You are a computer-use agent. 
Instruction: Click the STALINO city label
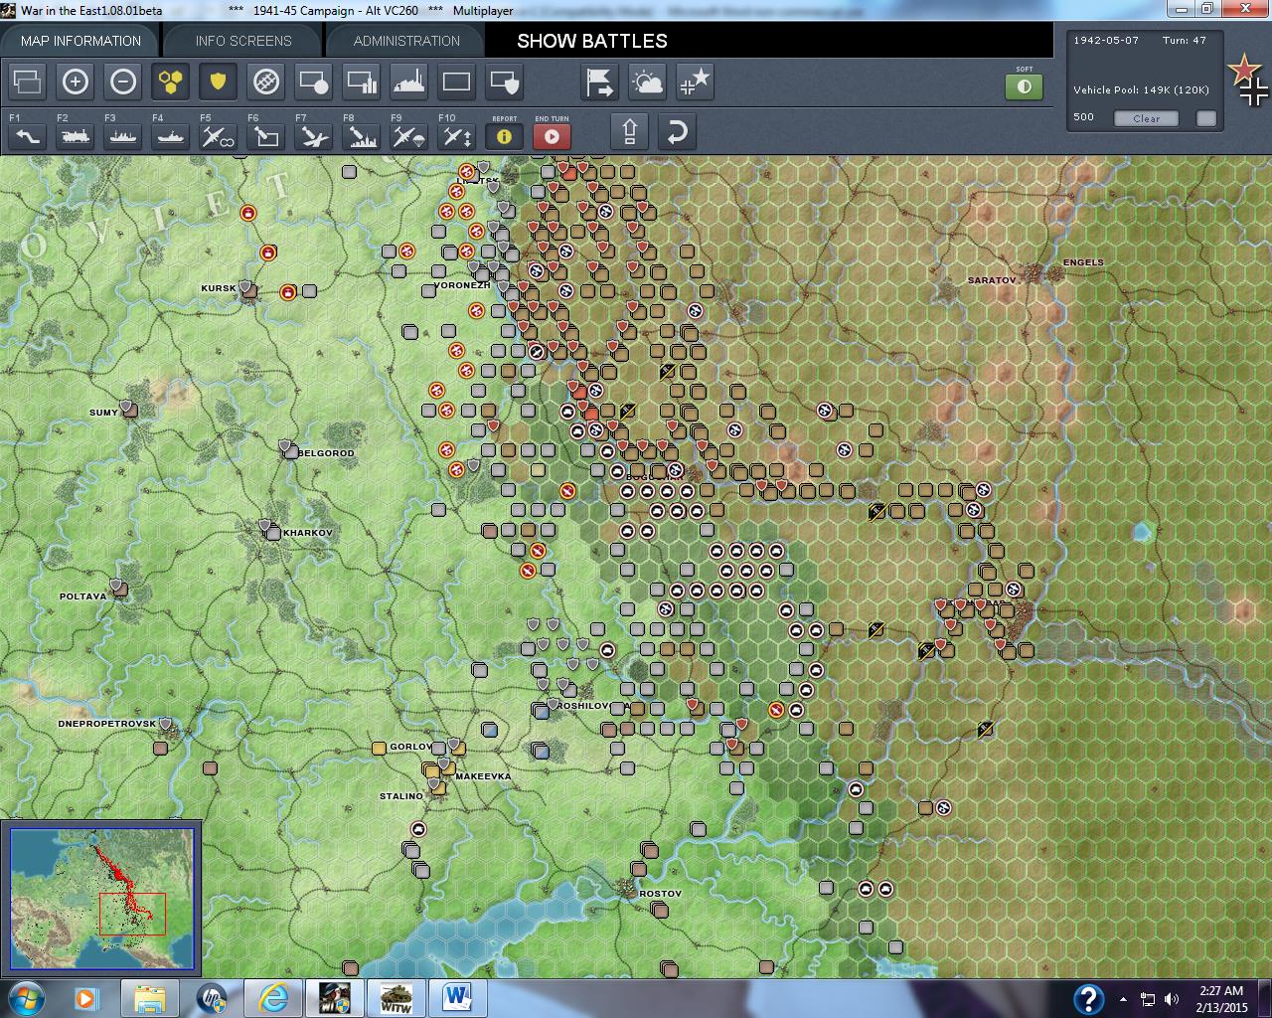pos(401,796)
